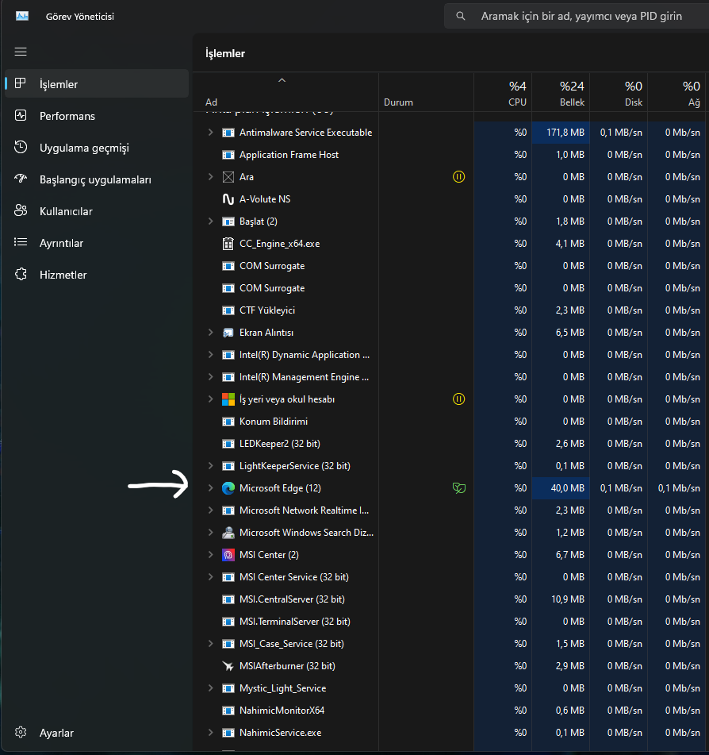Select the Ayrıntılar list icon
709x755 pixels.
pos(20,242)
